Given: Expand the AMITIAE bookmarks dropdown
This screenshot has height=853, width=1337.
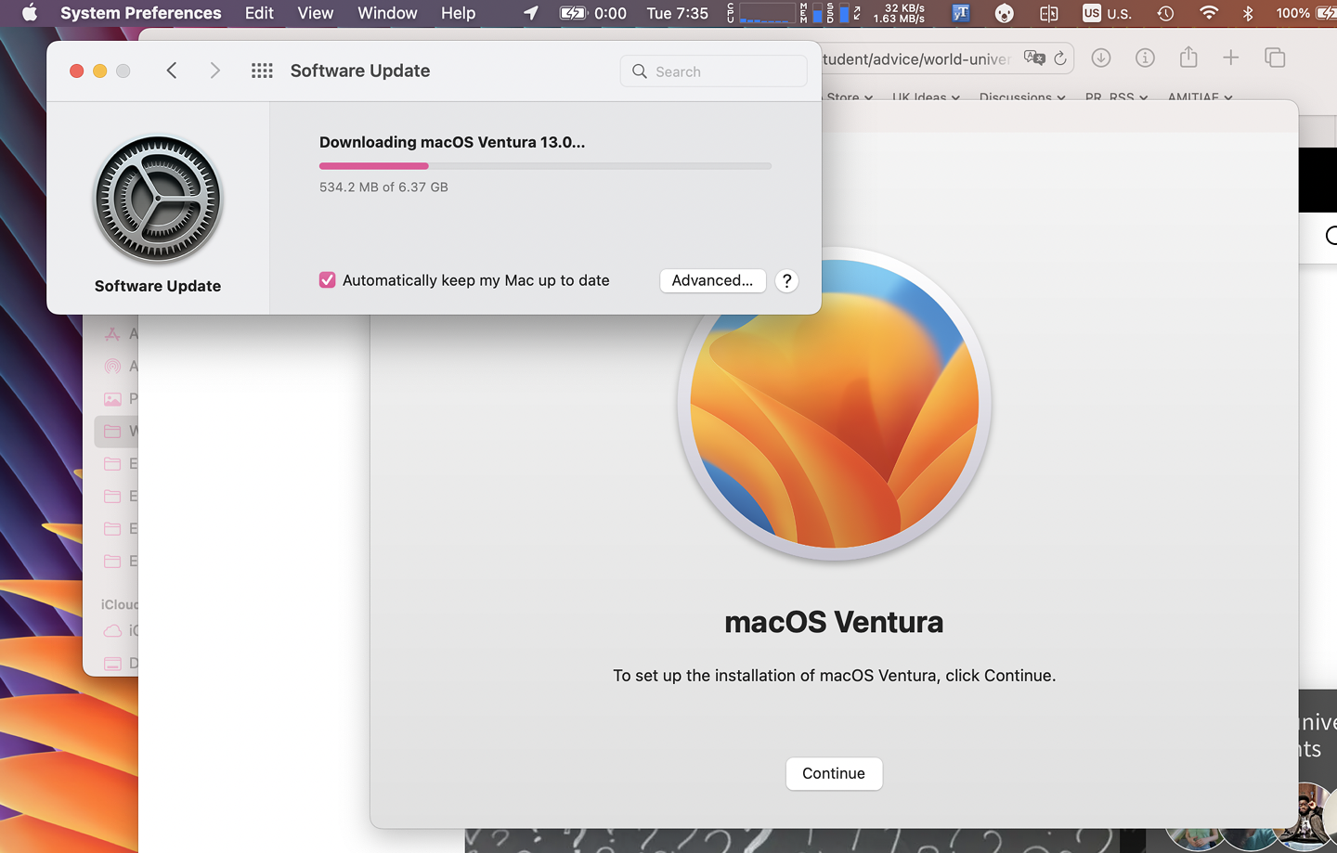Looking at the screenshot, I should click(1201, 97).
